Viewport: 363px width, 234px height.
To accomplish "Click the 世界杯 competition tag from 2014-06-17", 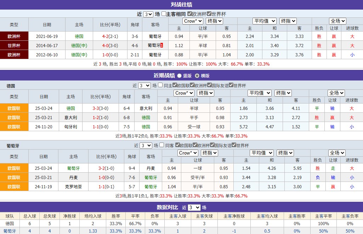I will click(14, 45).
